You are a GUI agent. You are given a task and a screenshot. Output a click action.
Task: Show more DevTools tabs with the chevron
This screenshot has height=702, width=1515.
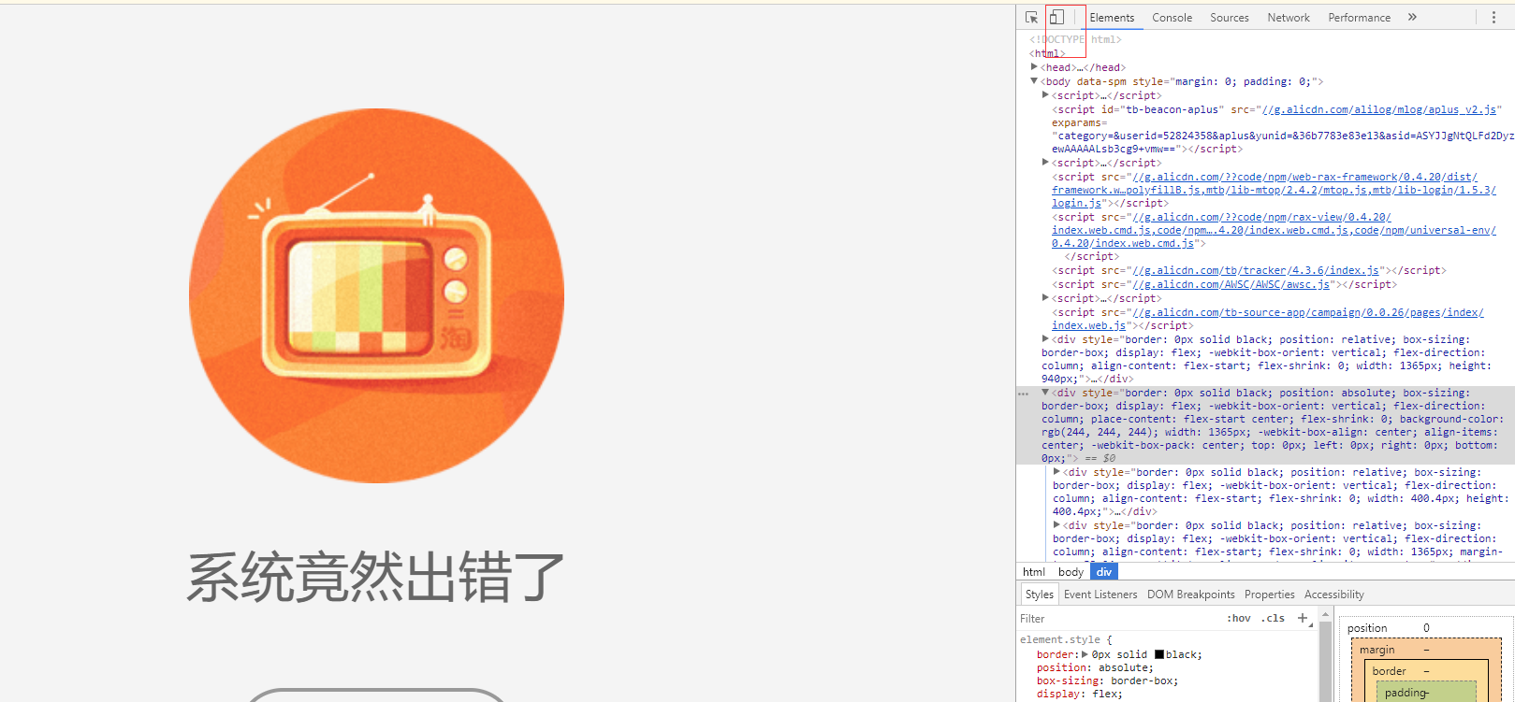1412,18
